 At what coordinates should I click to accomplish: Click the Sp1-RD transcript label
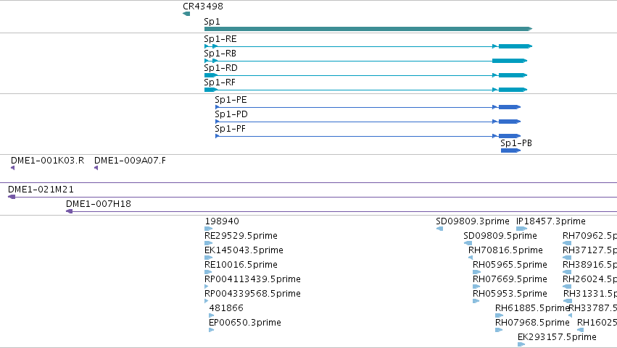220,68
